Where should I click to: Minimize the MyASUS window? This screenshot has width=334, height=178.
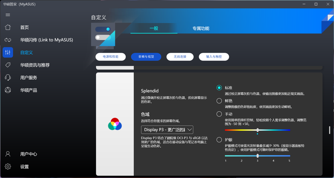point(304,4)
